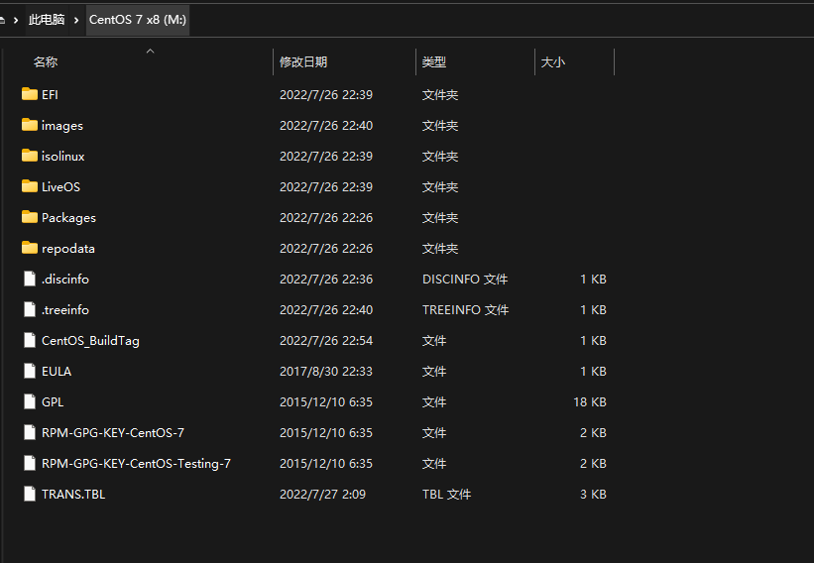This screenshot has width=814, height=563.
Task: Select the RPM-GPG-KEY-CentOS-Testing-7 file name
Action: coord(136,463)
